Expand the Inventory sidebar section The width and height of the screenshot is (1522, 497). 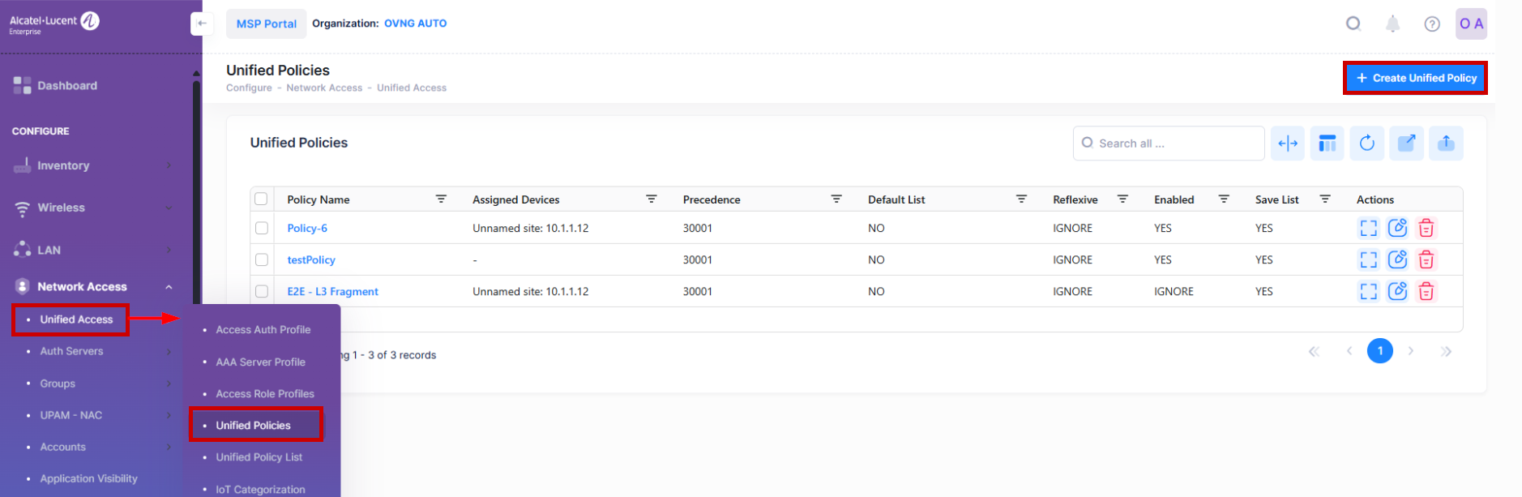(x=169, y=165)
